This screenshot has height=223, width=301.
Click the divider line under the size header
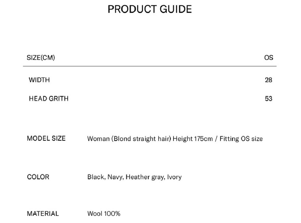tap(150, 66)
